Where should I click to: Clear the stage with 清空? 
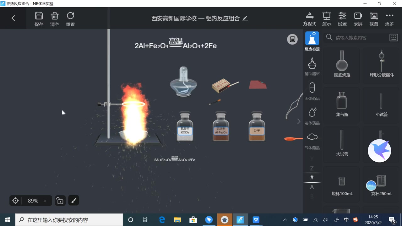pyautogui.click(x=55, y=19)
